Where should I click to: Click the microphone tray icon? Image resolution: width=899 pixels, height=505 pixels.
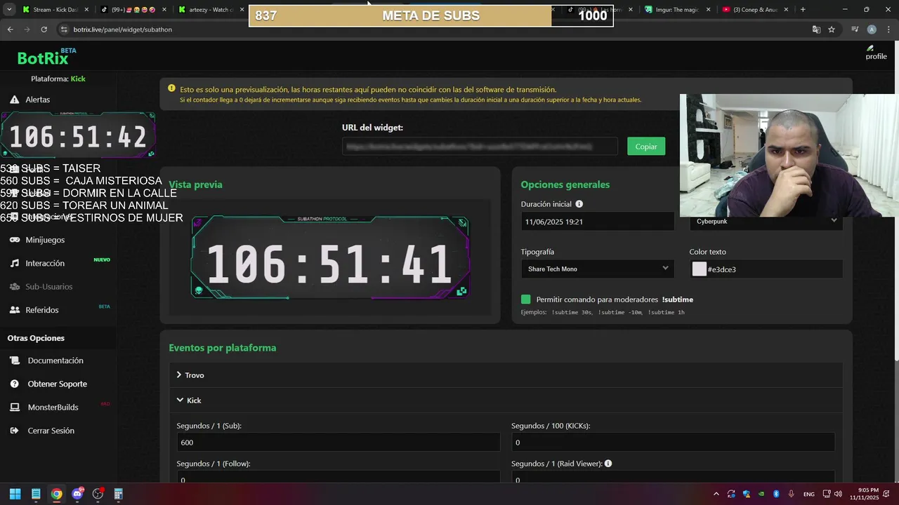792,494
